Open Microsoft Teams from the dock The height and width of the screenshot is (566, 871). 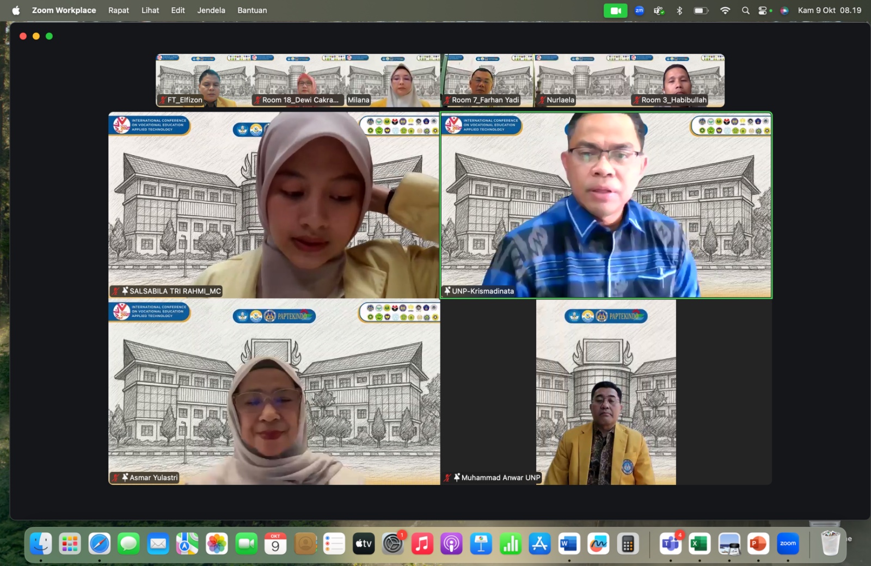pos(670,544)
